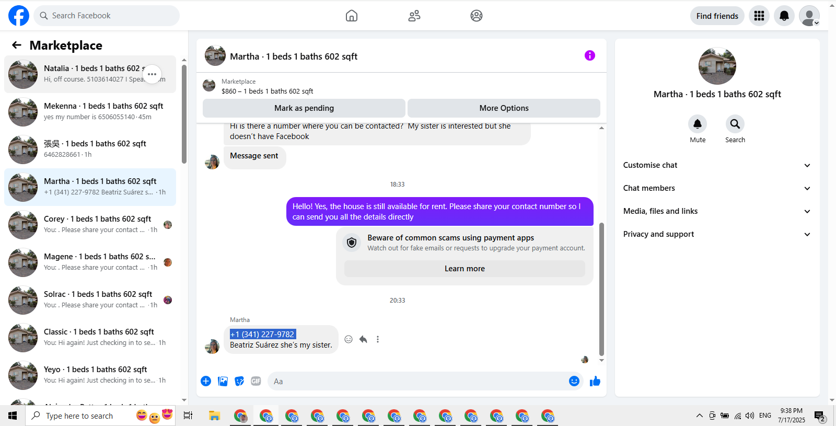836x426 pixels.
Task: Open the account profile menu
Action: click(x=809, y=16)
